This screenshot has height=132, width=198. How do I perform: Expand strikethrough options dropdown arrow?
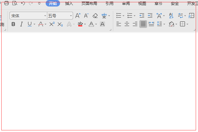[45, 24]
